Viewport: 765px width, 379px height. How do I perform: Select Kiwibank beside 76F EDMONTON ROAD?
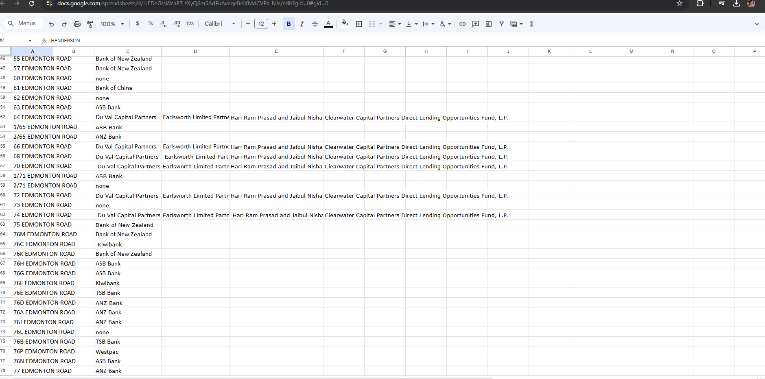click(x=128, y=283)
